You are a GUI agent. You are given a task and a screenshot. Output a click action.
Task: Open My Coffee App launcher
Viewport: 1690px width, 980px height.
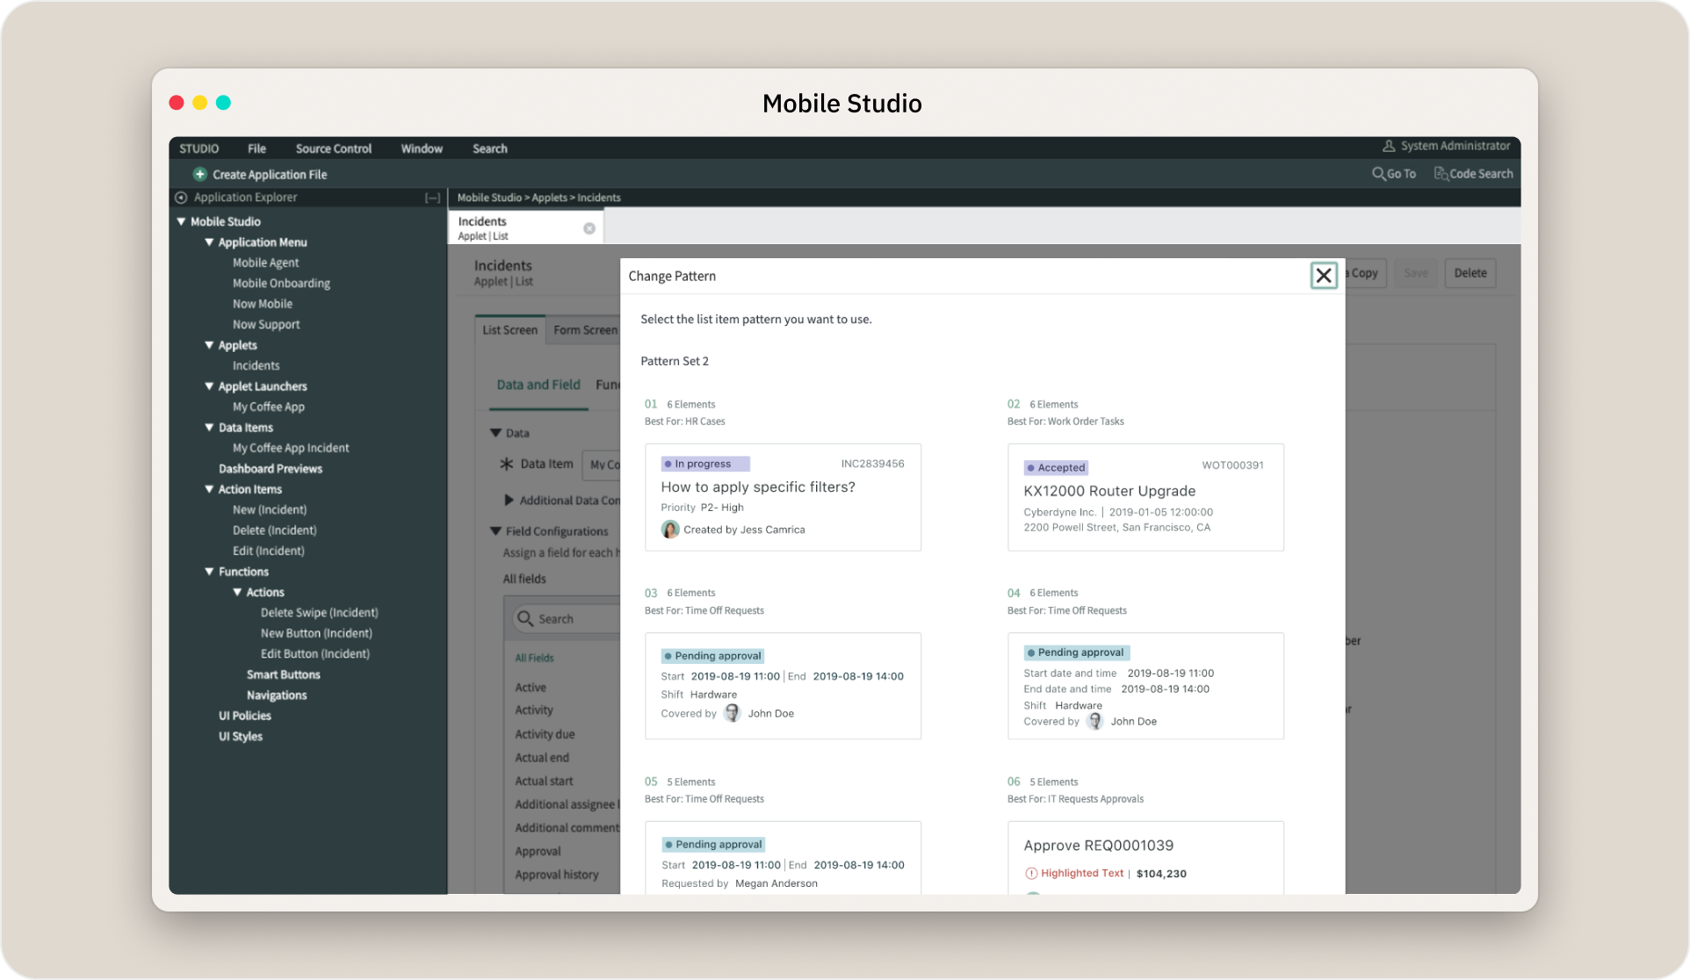point(268,407)
